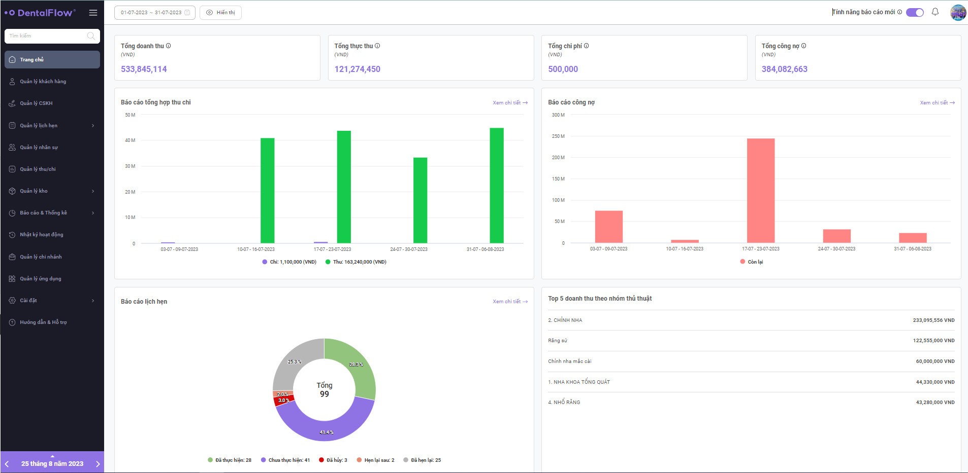The image size is (968, 473).
Task: Open notifications via the bell icon
Action: (935, 12)
